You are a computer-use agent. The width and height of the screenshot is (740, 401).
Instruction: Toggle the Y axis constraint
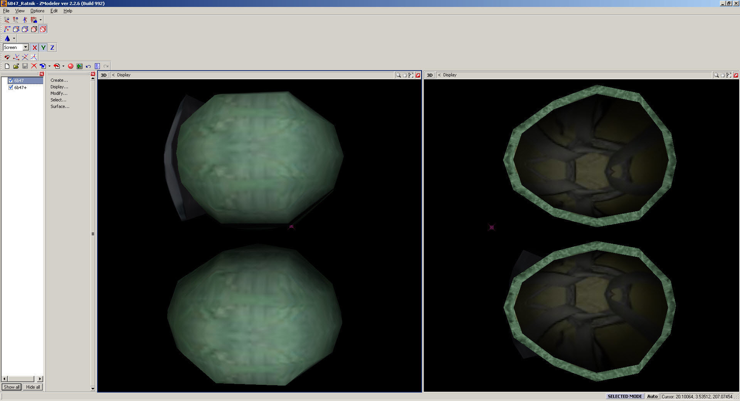(44, 47)
